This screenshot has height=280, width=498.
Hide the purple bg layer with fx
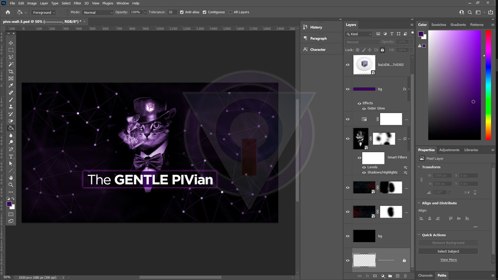point(348,89)
